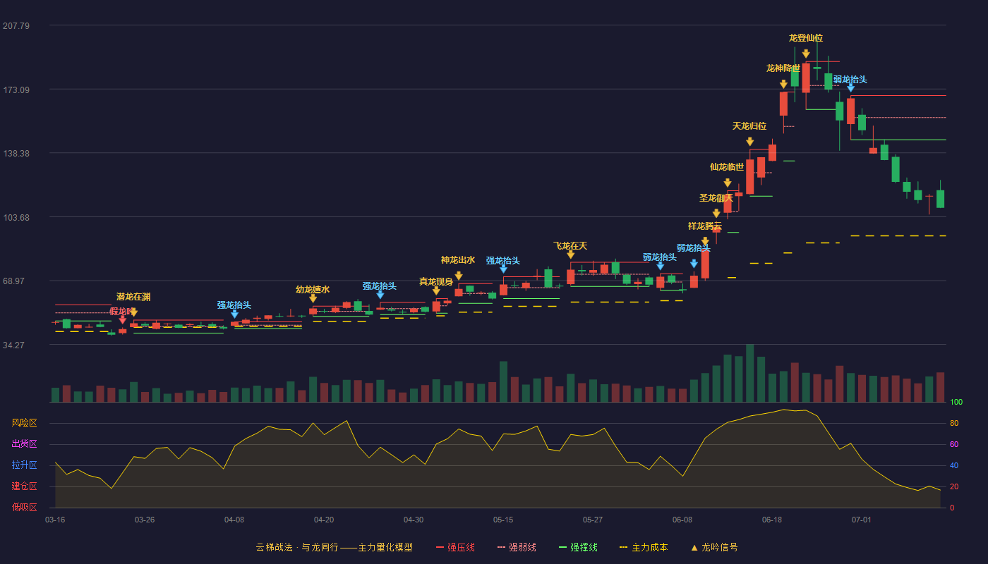Click the yellow arrow under 潜龙在渊
Viewport: 988px width, 564px height.
[133, 312]
